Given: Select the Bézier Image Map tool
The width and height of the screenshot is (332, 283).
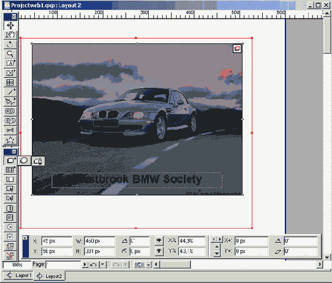Looking at the screenshot, I should (x=38, y=161).
